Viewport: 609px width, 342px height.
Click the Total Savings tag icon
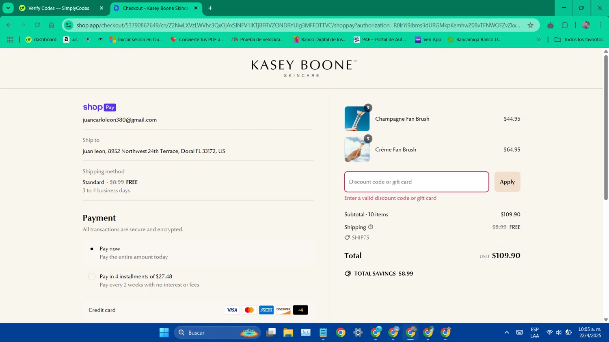click(x=348, y=274)
